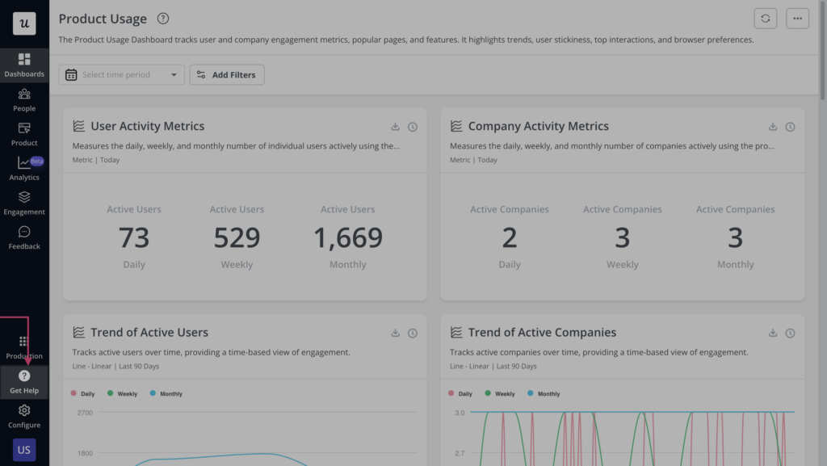Viewport: 827px width, 466px height.
Task: Toggle the Daily series on Trend of Active Users
Action: click(83, 393)
